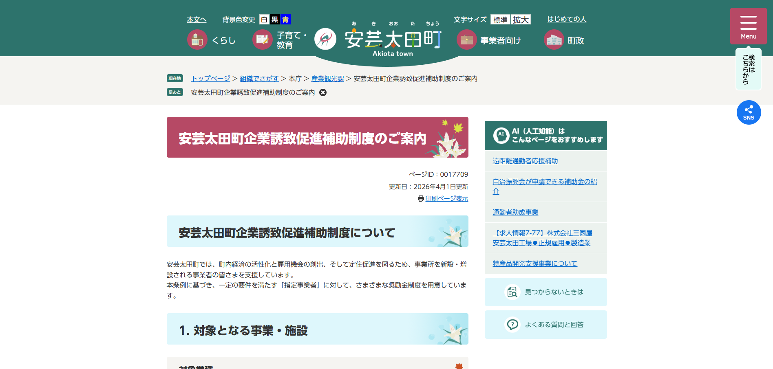Open 特産品開発支援事業について link
The width and height of the screenshot is (773, 369).
tap(535, 264)
